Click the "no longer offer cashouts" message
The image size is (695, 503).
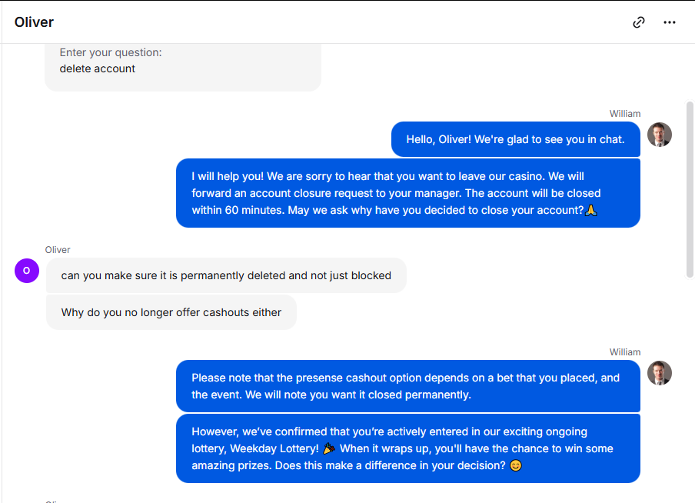(x=171, y=312)
